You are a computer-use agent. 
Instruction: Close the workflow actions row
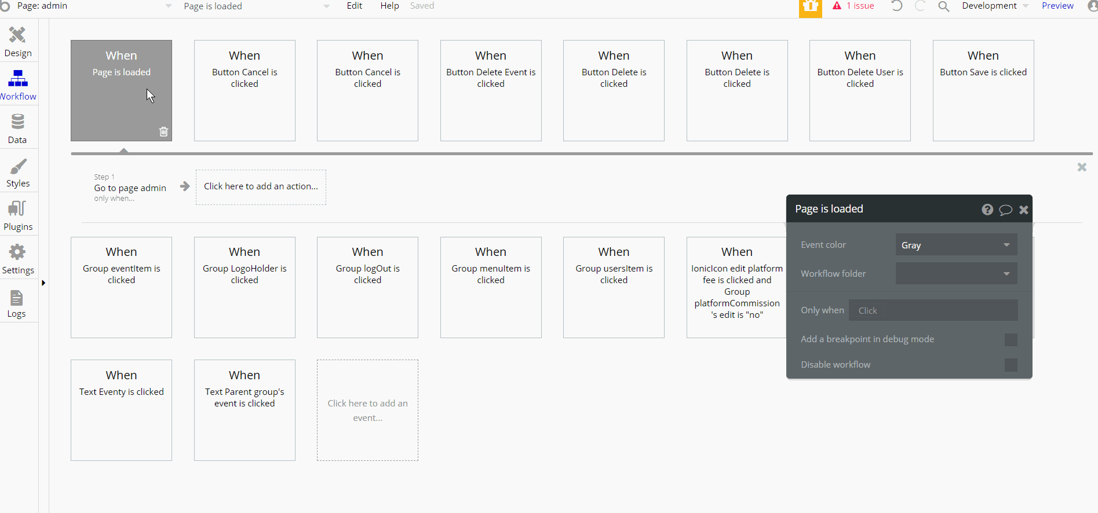pos(1082,167)
